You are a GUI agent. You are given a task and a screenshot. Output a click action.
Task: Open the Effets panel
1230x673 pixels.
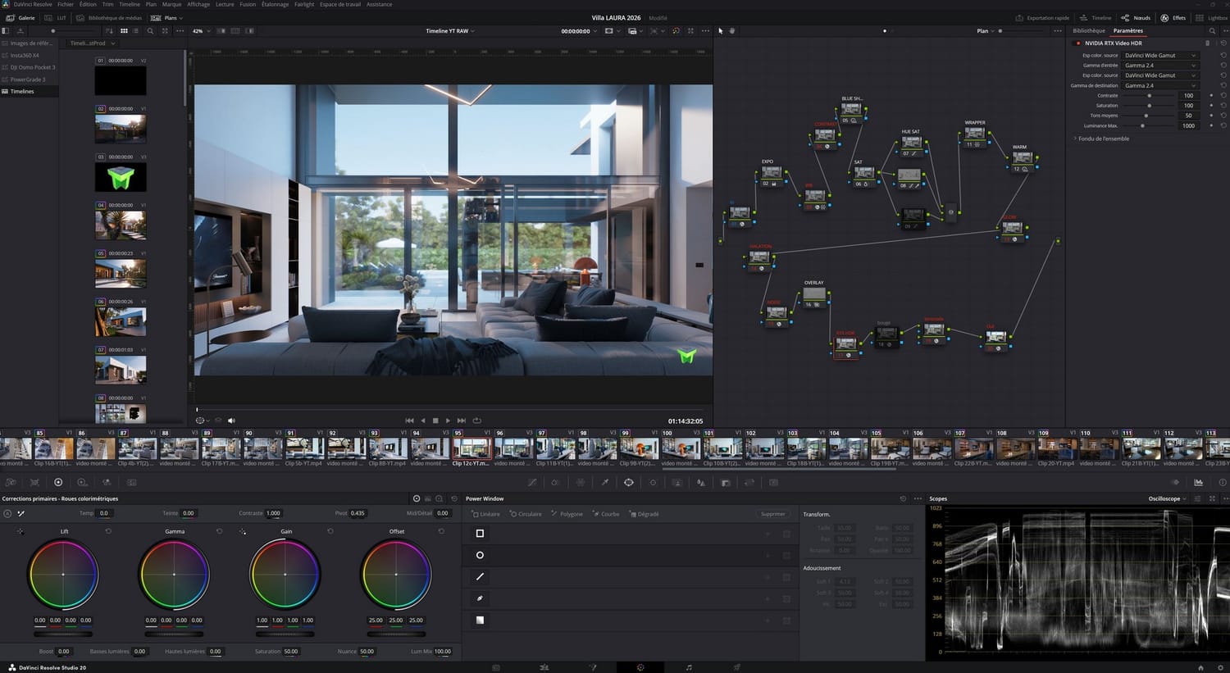click(x=1173, y=18)
